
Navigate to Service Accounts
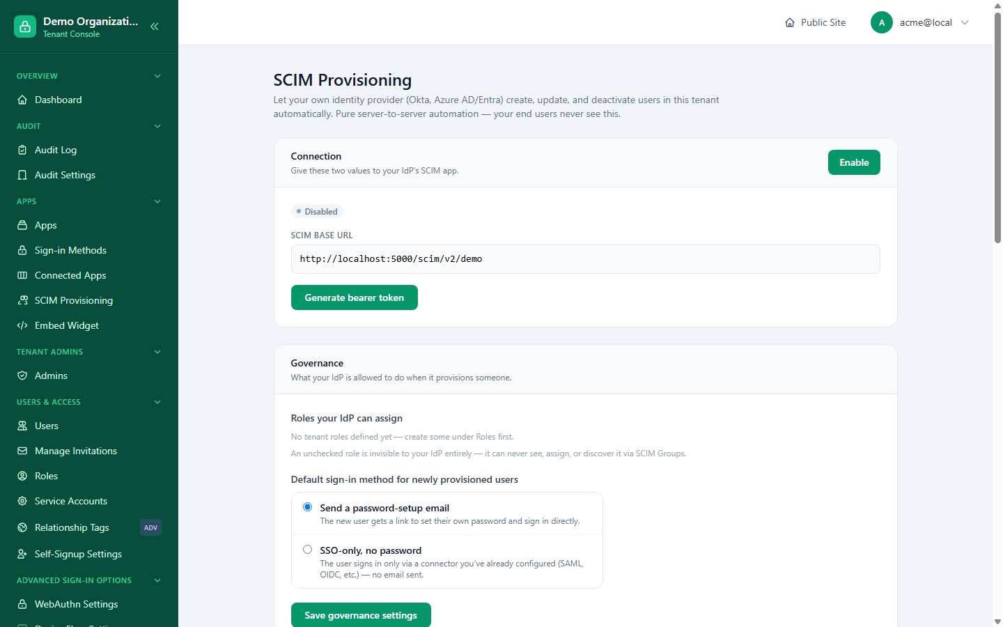(89, 501)
